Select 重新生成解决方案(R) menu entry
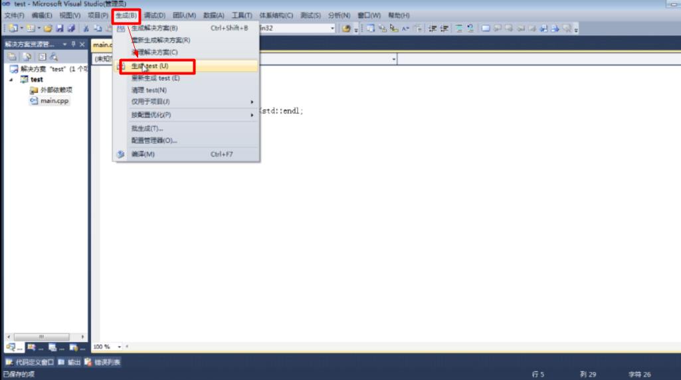The height and width of the screenshot is (380, 681). point(187,40)
